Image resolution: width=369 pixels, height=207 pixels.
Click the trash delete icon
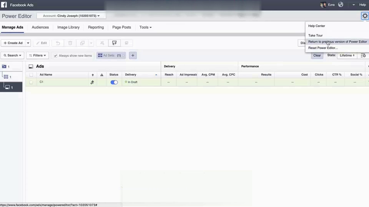70,43
